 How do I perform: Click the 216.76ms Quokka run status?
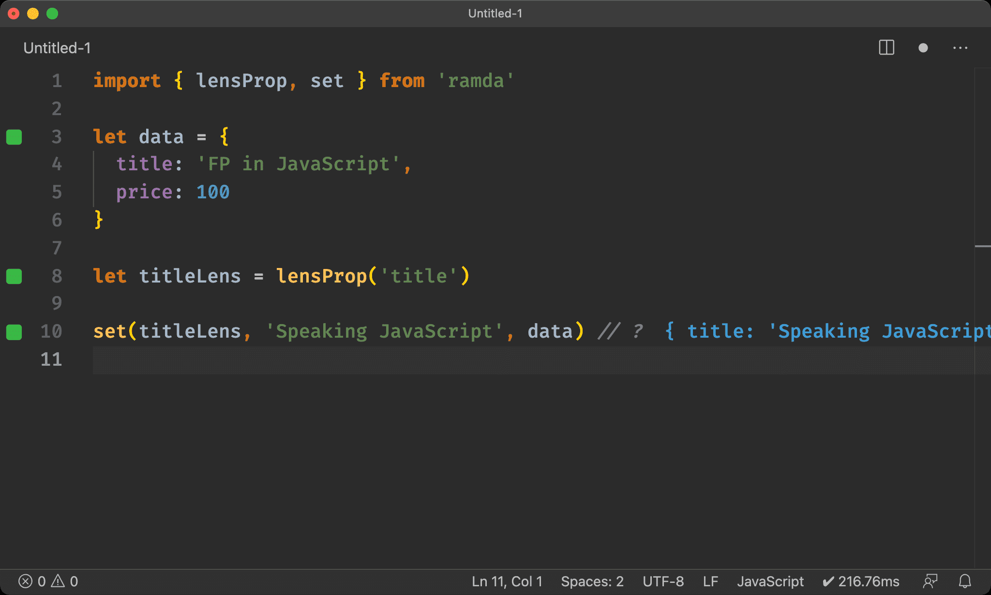pos(861,581)
